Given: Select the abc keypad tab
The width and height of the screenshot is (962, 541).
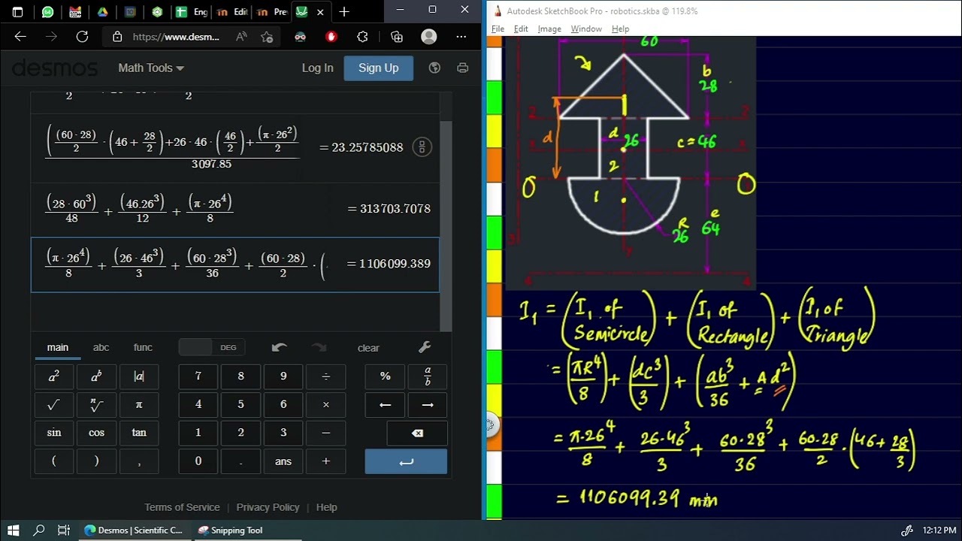Looking at the screenshot, I should 101,347.
